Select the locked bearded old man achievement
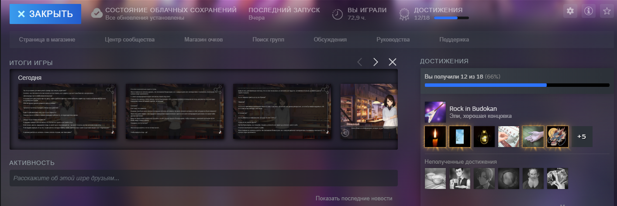617x206 pixels. (x=533, y=179)
